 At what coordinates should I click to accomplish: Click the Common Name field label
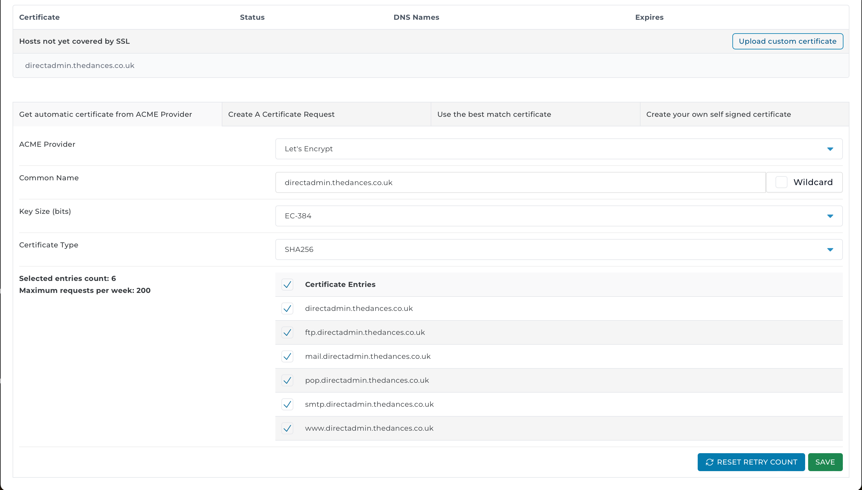click(49, 178)
